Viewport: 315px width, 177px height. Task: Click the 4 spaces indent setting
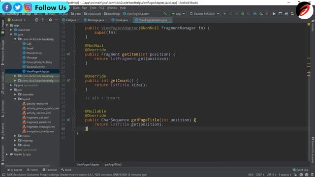coord(285,175)
